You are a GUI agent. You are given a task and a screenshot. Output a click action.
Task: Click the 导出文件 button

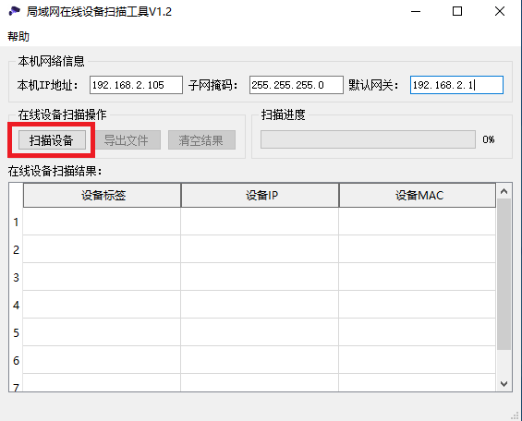(127, 140)
